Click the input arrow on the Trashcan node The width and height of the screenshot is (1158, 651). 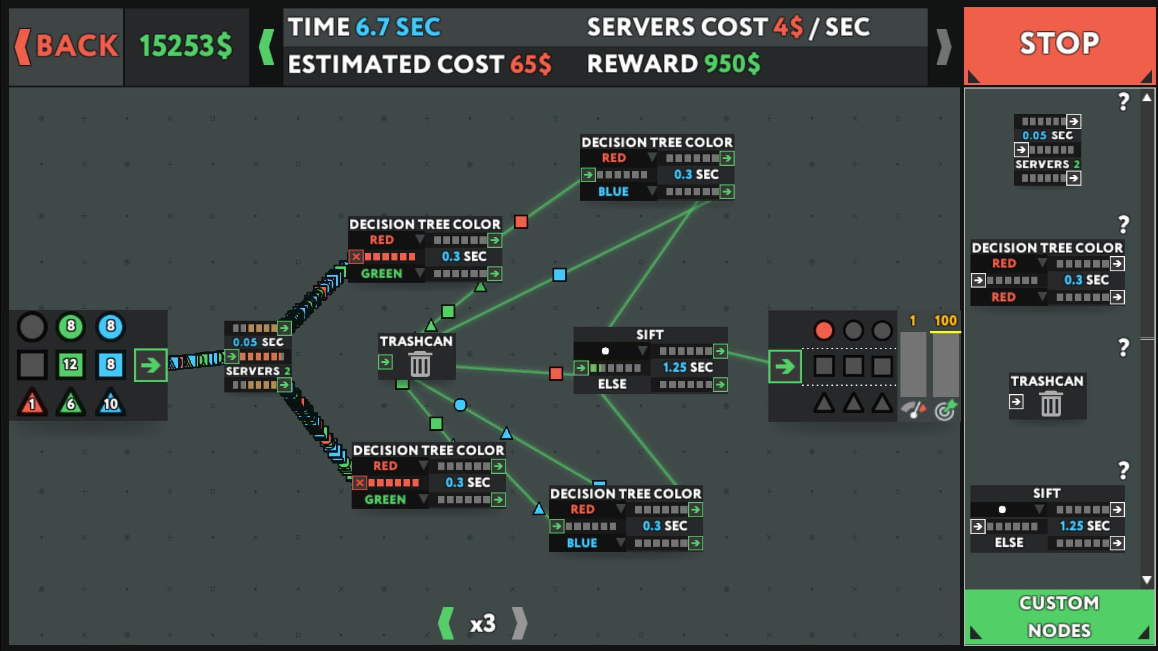click(x=385, y=362)
